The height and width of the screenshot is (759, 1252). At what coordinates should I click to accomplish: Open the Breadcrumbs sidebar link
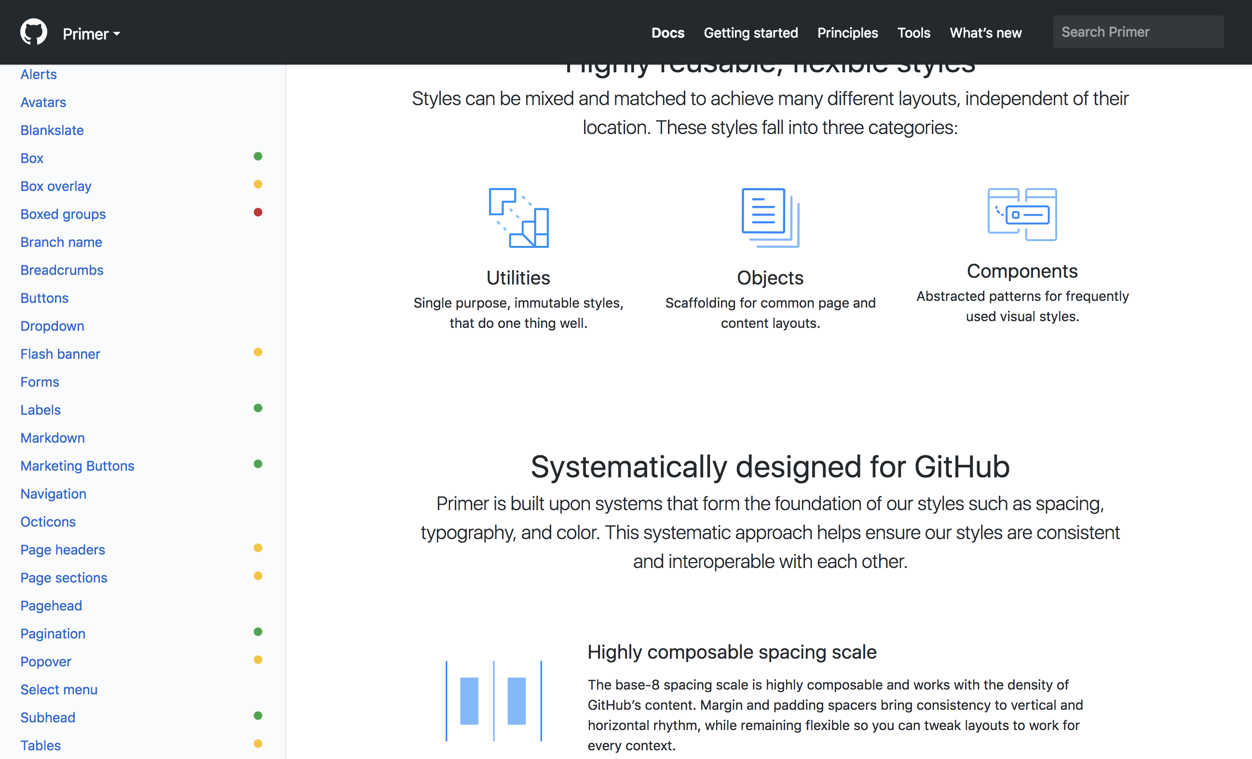(62, 270)
